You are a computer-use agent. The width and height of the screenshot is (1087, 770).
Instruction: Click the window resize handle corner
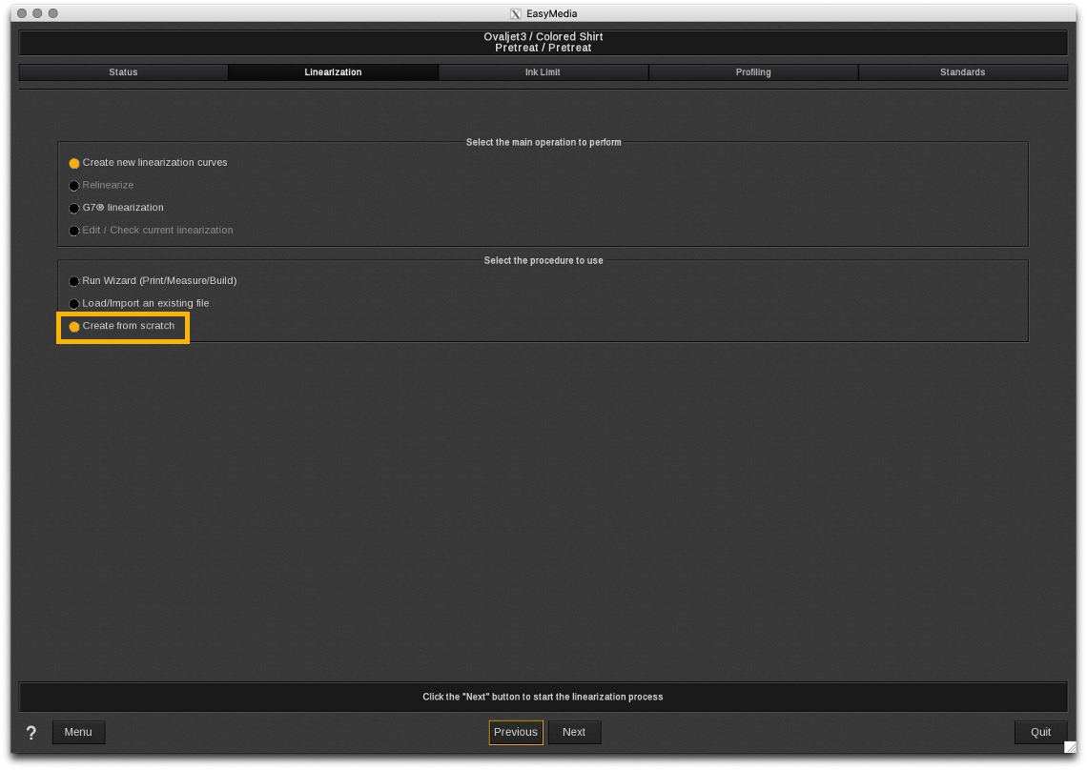[x=1069, y=747]
